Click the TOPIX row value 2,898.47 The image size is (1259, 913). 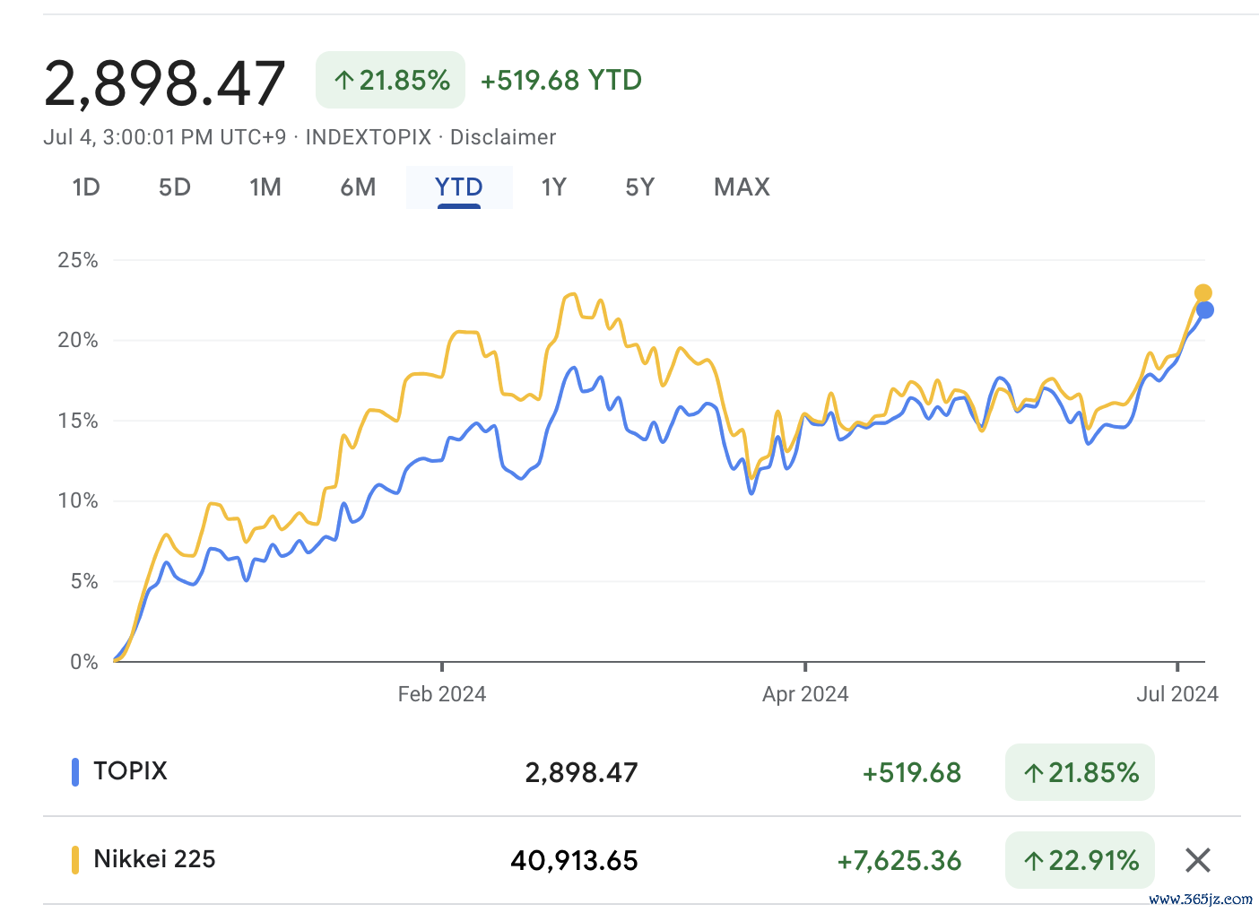point(582,772)
